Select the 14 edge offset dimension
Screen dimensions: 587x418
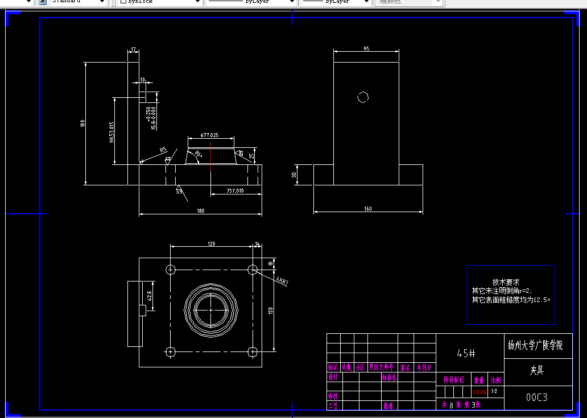coord(257,243)
